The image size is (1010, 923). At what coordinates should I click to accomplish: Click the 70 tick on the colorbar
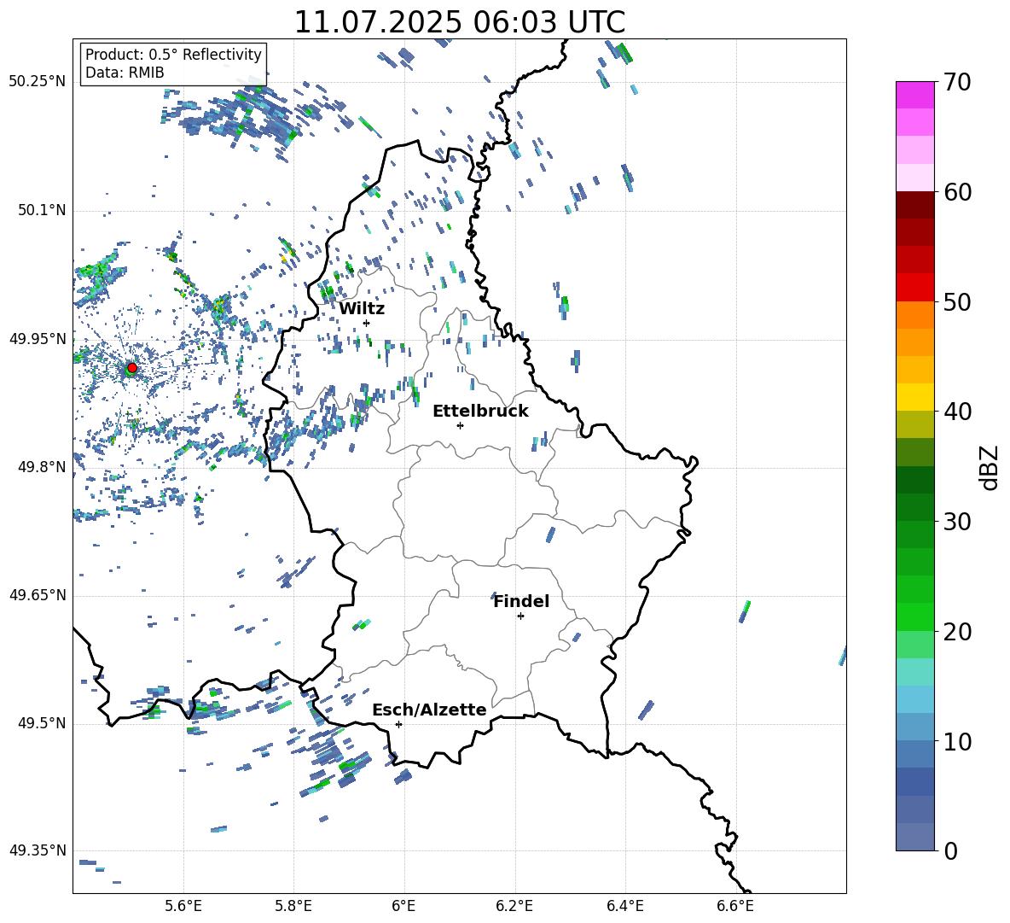click(x=957, y=82)
